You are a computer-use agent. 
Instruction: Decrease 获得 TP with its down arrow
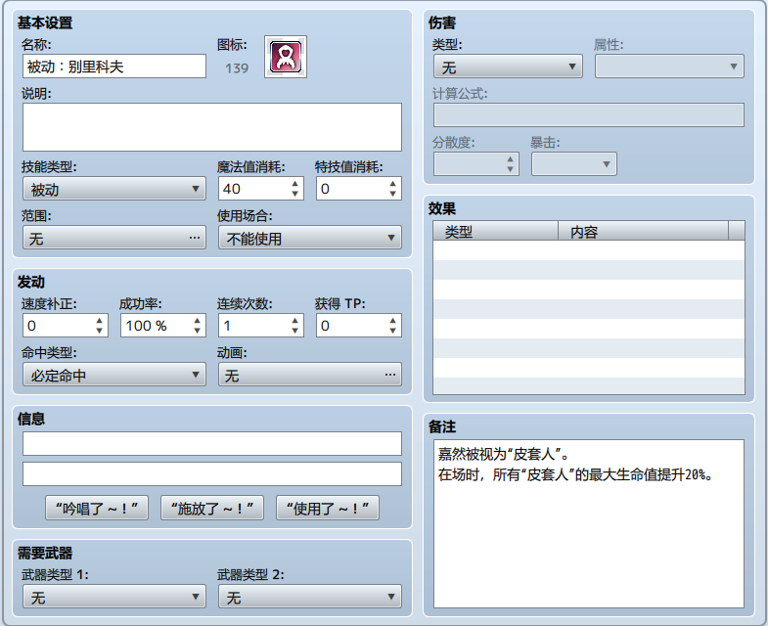(393, 331)
